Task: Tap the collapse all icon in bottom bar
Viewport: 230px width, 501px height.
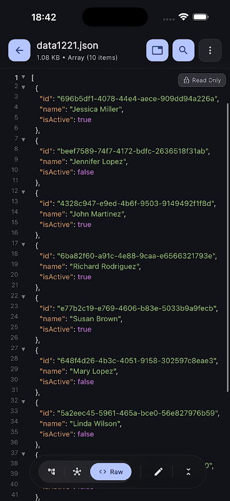Action: point(188,472)
